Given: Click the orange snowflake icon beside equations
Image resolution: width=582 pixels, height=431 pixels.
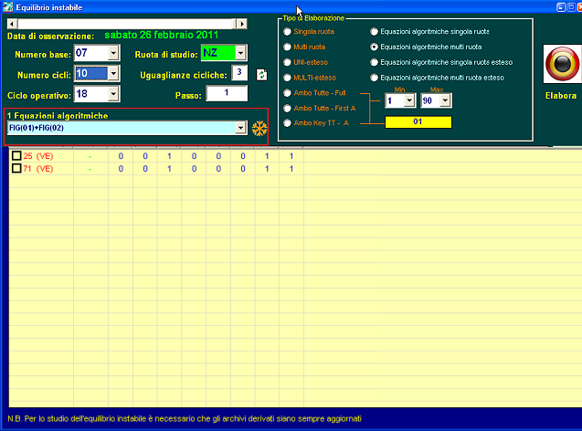Looking at the screenshot, I should [259, 129].
